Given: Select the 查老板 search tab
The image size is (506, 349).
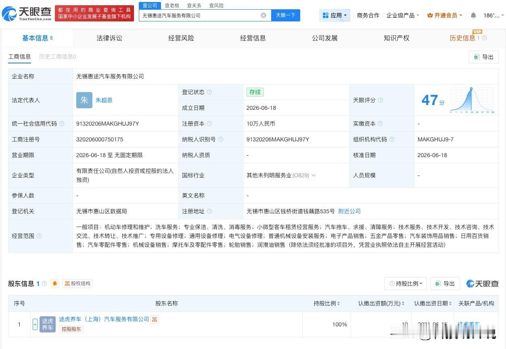Looking at the screenshot, I should click(172, 6).
